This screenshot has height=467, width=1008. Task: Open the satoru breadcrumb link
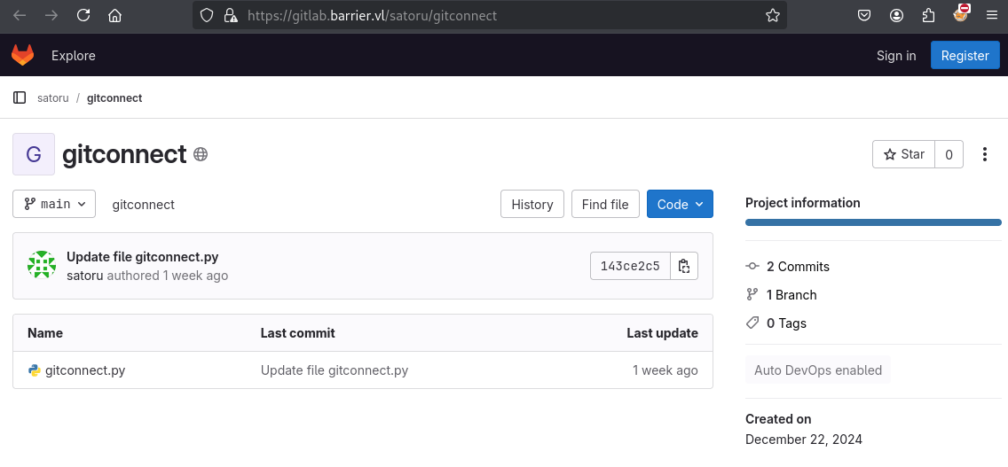52,97
